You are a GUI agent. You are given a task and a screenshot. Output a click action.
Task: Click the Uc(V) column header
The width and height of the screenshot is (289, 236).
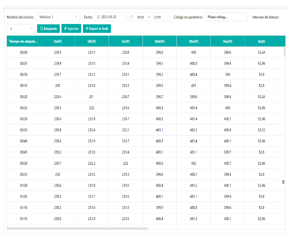[x=125, y=41]
